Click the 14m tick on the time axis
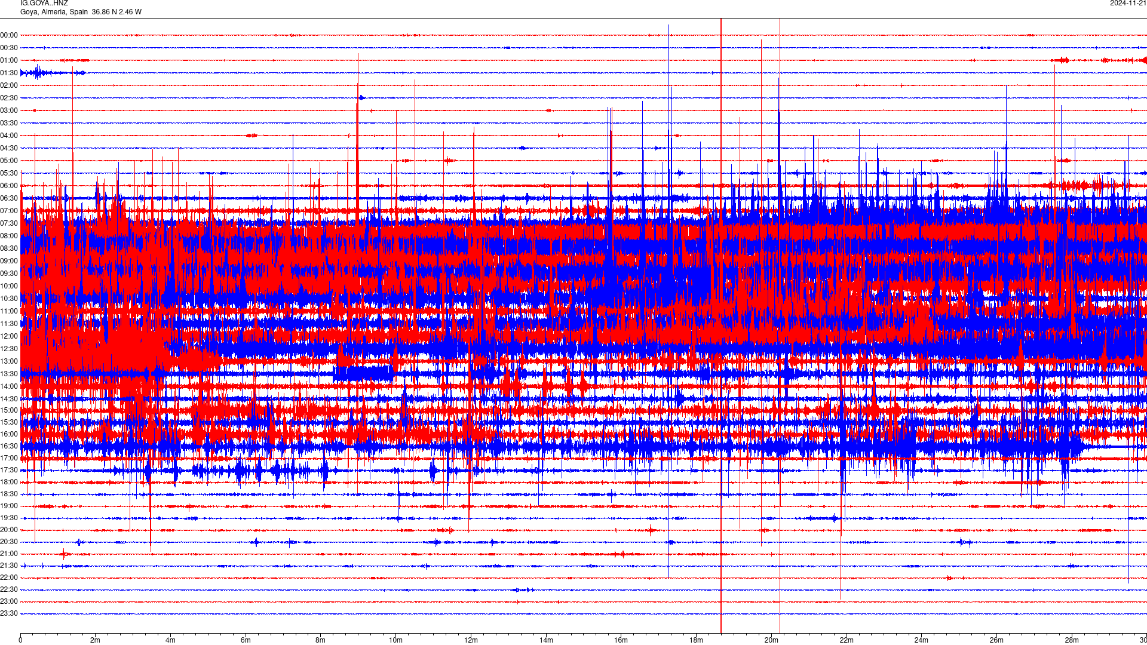Viewport: 1147px width, 645px height. [546, 640]
